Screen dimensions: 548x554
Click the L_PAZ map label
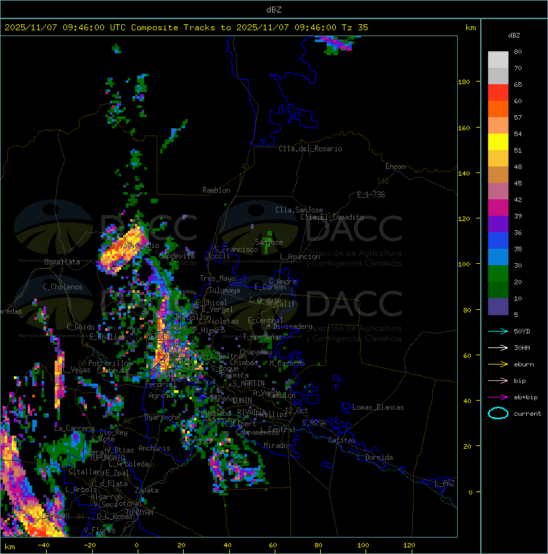coord(445,484)
